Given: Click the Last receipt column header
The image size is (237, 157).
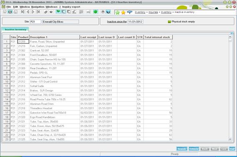Looking at the screenshot, I should click(x=89, y=37).
